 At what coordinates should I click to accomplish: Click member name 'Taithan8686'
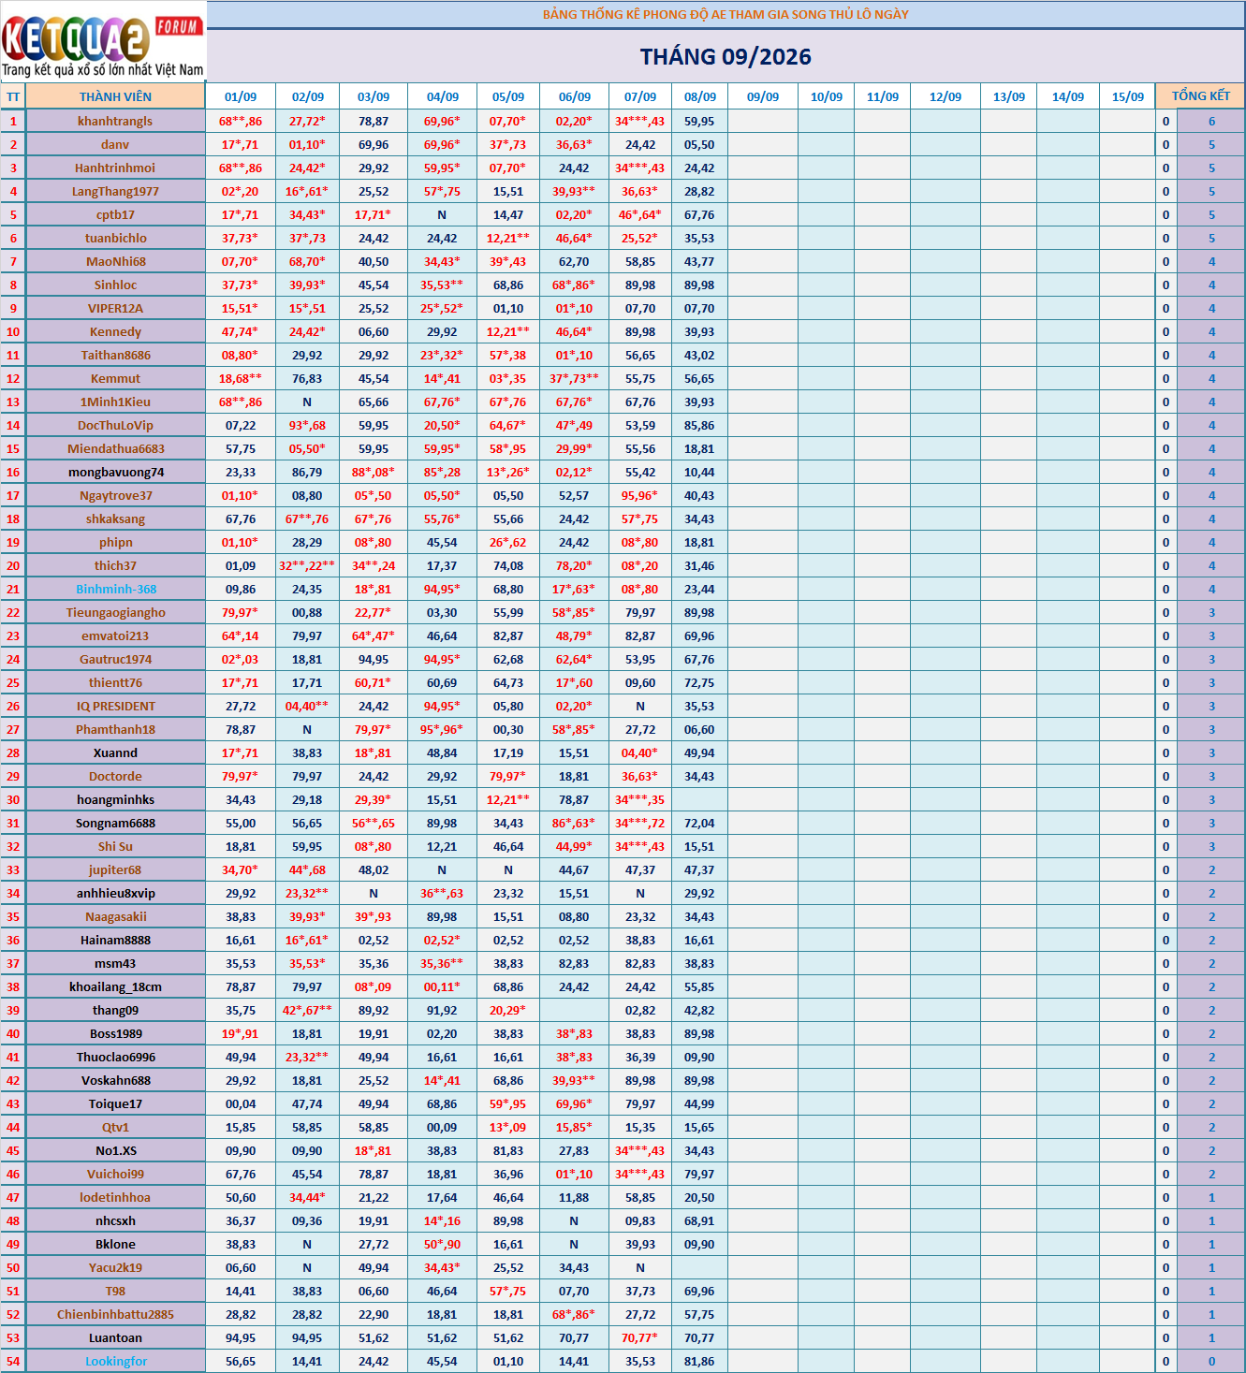pos(115,356)
